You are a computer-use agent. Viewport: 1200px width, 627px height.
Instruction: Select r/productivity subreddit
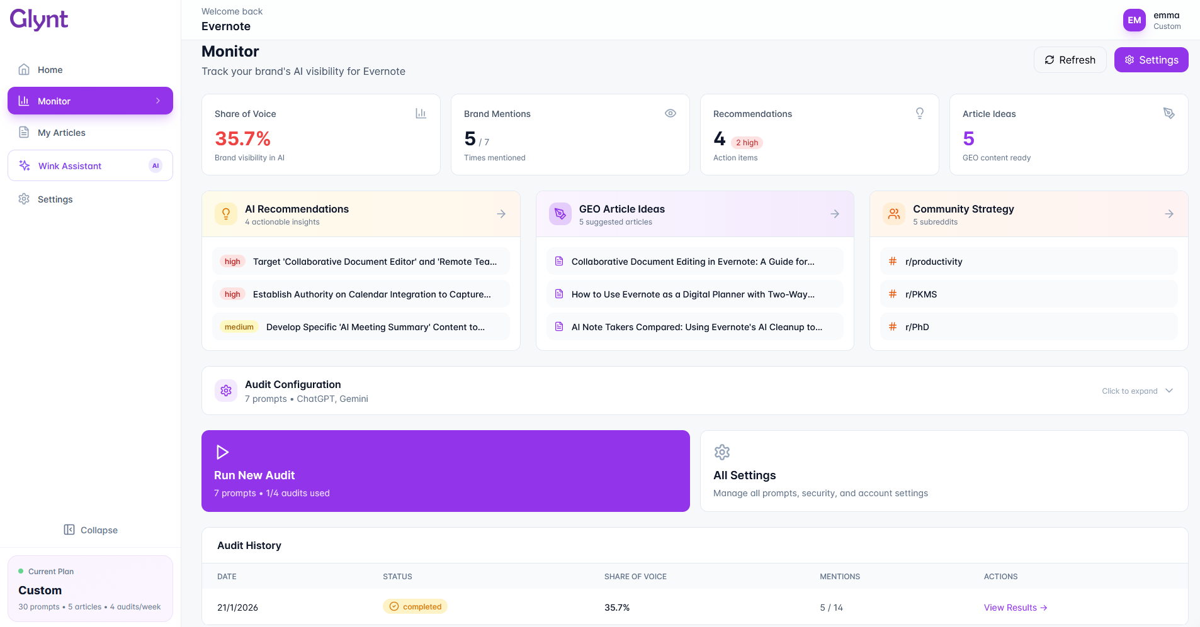[1029, 262]
